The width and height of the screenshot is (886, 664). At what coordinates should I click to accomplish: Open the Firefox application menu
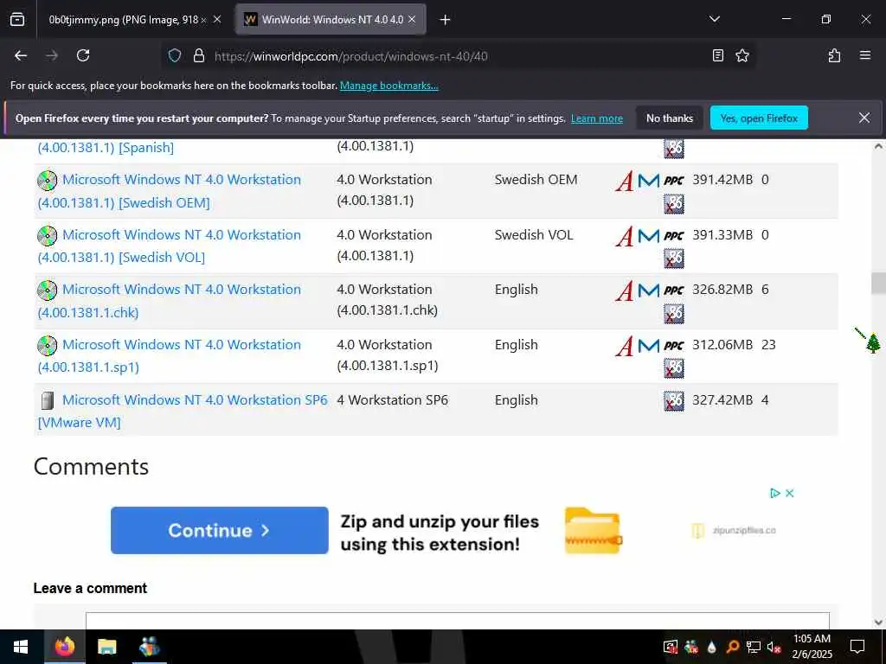pyautogui.click(x=865, y=56)
